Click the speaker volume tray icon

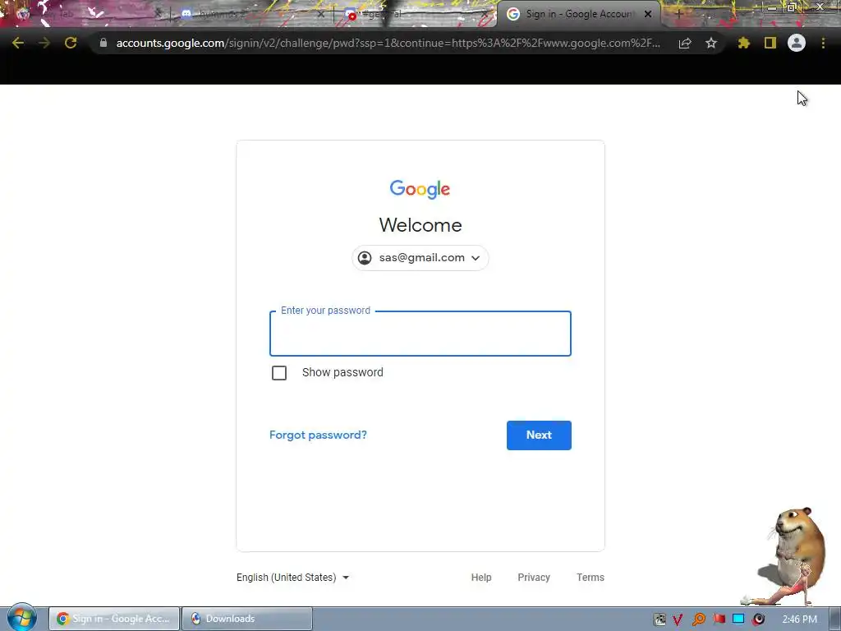pyautogui.click(x=758, y=619)
